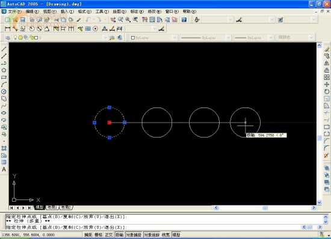
Task: Open the Layer Properties Manager icon
Action: tap(8, 38)
